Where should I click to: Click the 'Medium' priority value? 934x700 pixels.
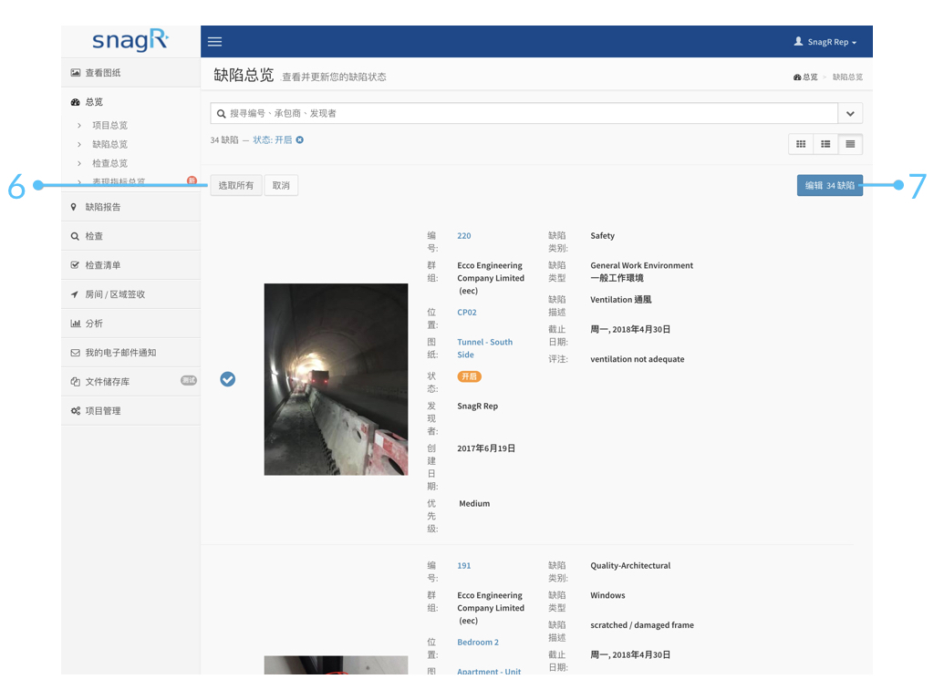click(x=474, y=503)
